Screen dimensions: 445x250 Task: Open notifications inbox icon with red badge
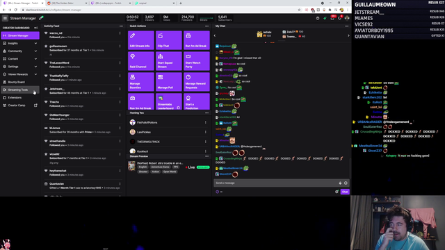pyautogui.click(x=332, y=18)
